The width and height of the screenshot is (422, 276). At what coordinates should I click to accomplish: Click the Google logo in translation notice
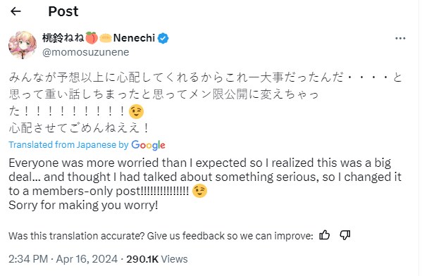point(148,145)
